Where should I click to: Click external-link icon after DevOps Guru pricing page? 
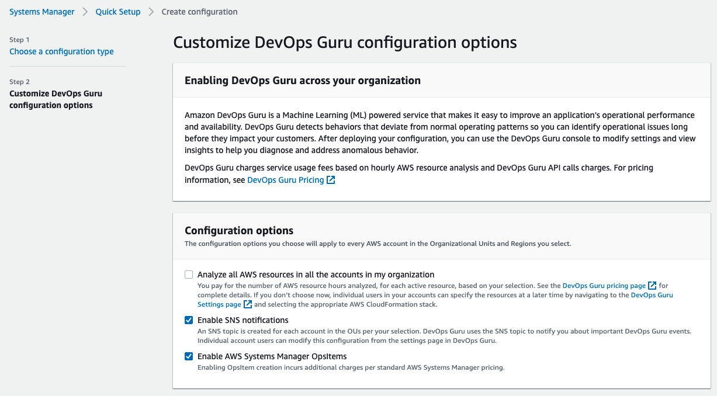pyautogui.click(x=653, y=285)
